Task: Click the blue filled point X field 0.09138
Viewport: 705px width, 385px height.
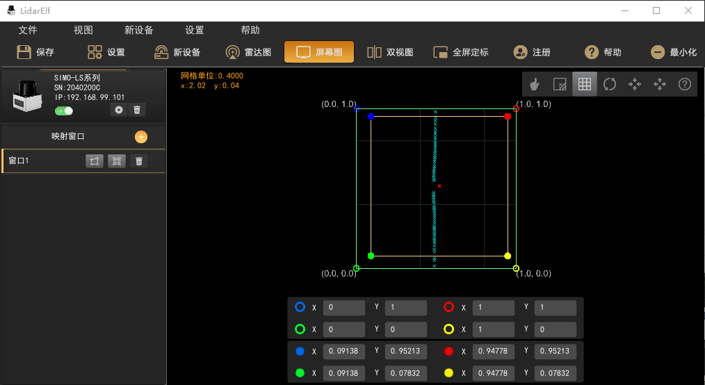Action: coord(343,351)
